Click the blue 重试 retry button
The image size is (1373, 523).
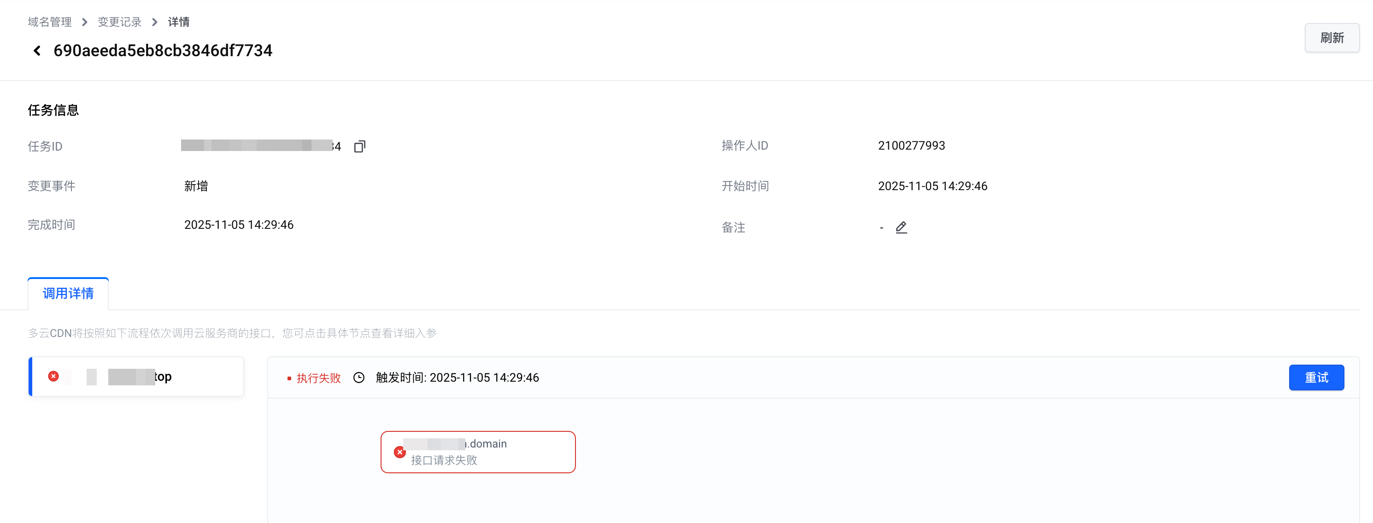(x=1316, y=378)
